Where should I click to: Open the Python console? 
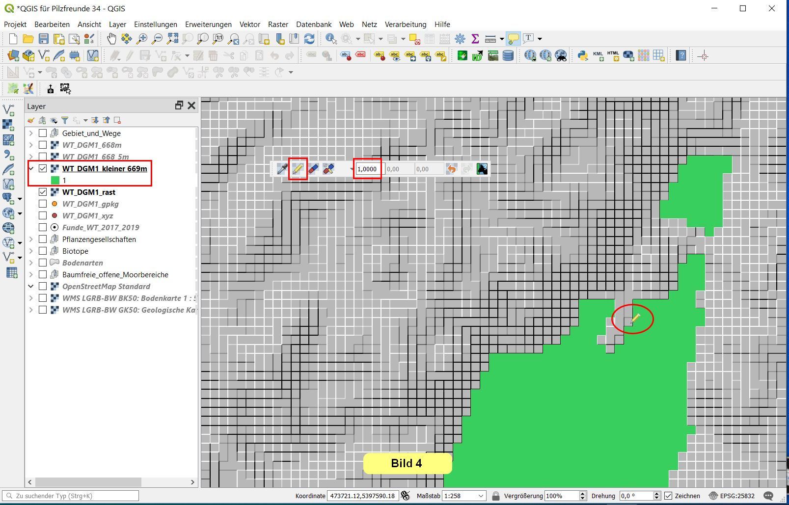click(x=582, y=55)
